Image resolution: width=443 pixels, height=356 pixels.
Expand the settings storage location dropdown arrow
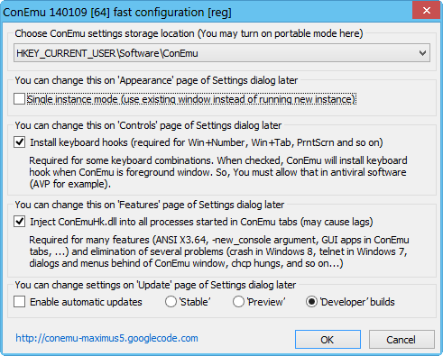coord(422,53)
